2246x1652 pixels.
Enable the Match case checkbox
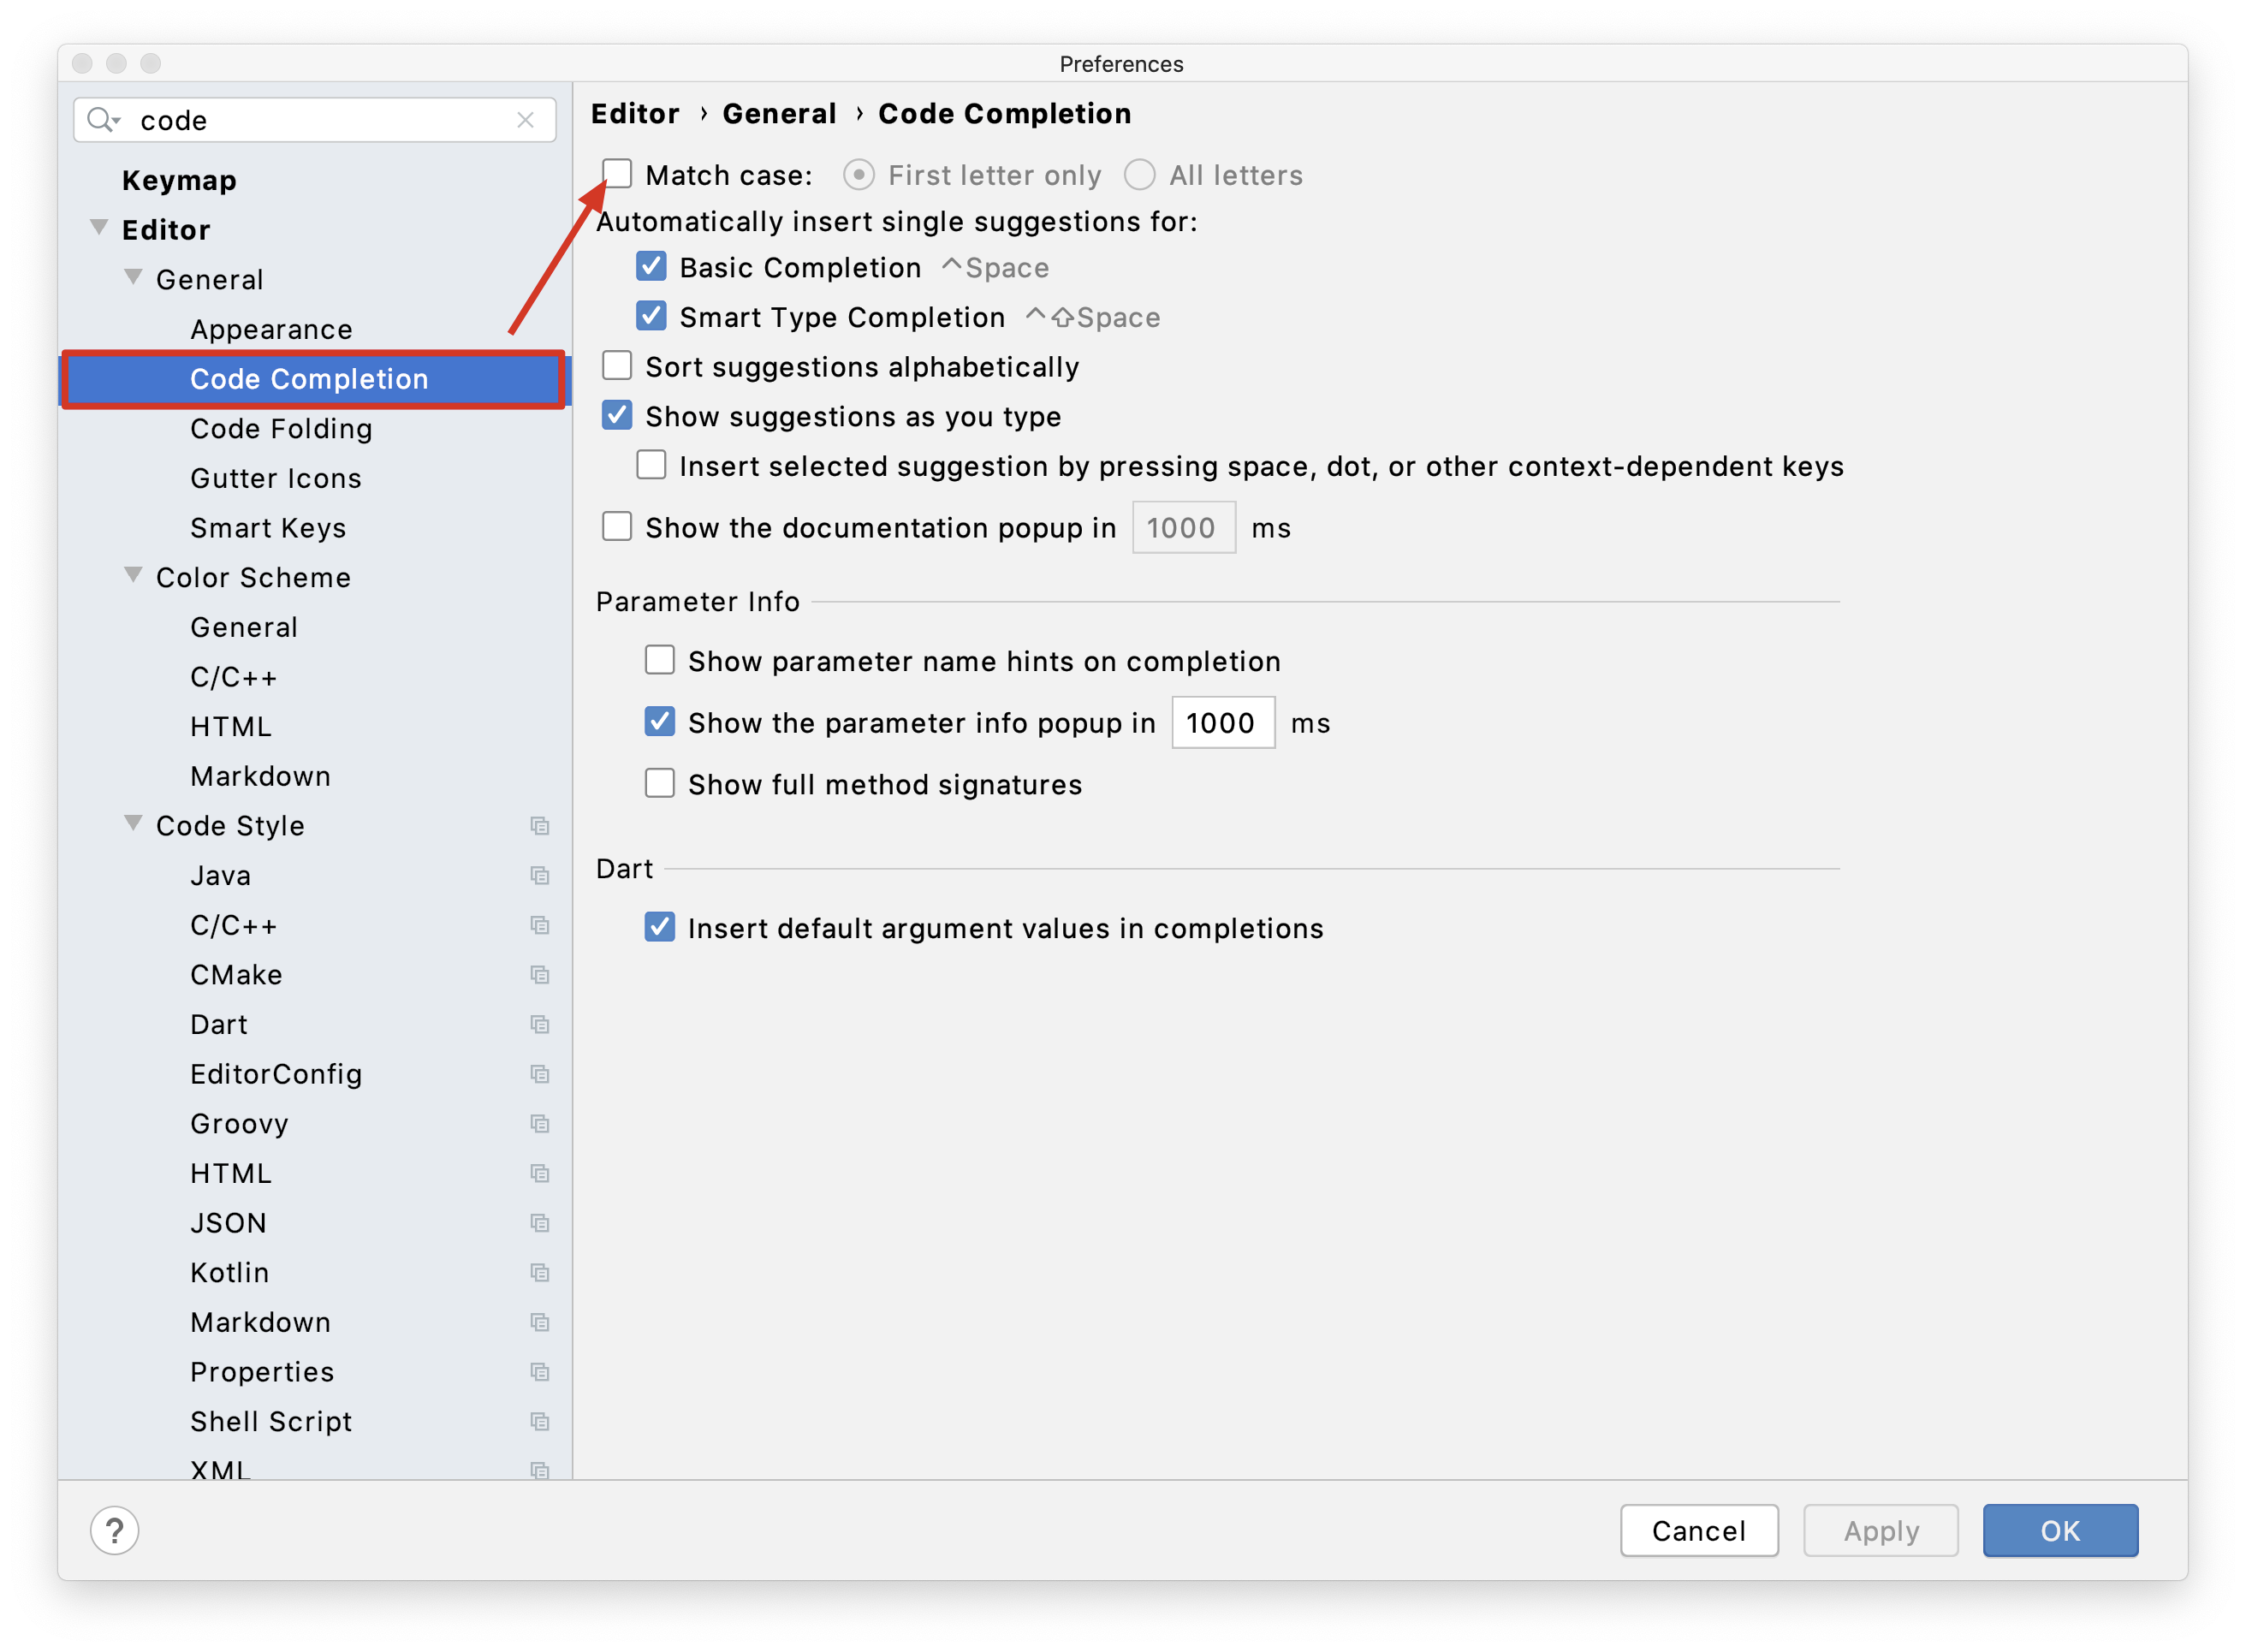point(617,175)
